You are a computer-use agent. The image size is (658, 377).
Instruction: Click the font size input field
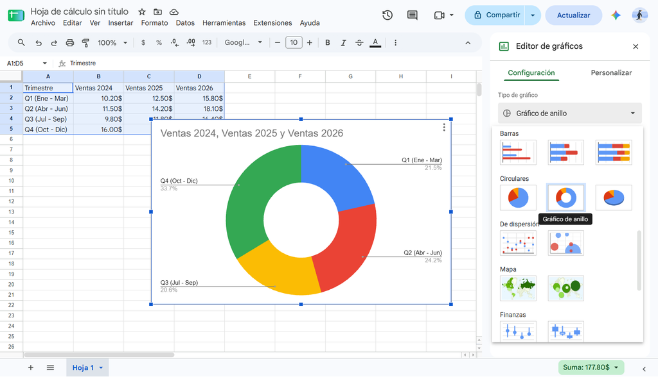(x=294, y=43)
